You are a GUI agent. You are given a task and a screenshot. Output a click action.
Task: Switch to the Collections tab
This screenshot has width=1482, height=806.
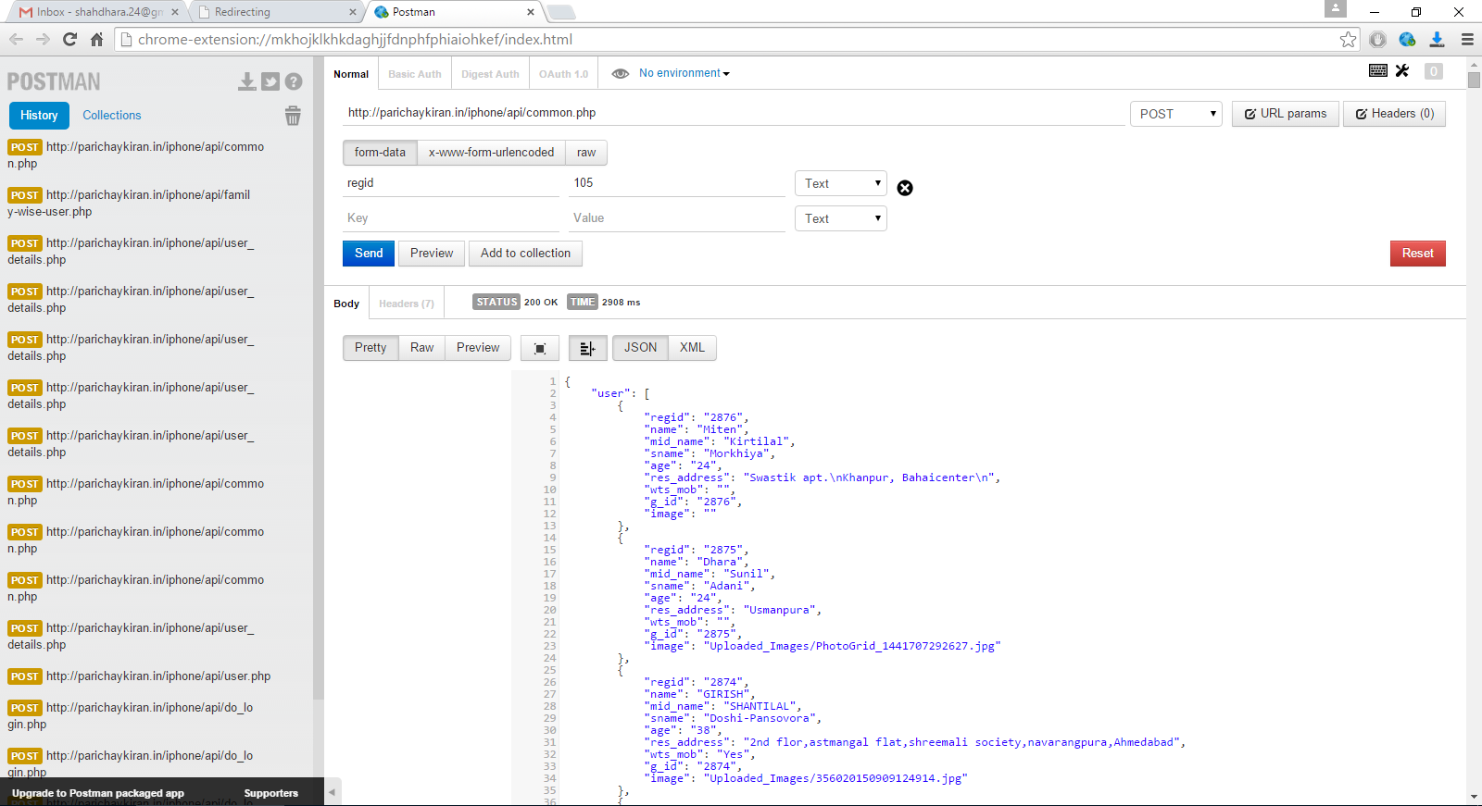point(112,116)
